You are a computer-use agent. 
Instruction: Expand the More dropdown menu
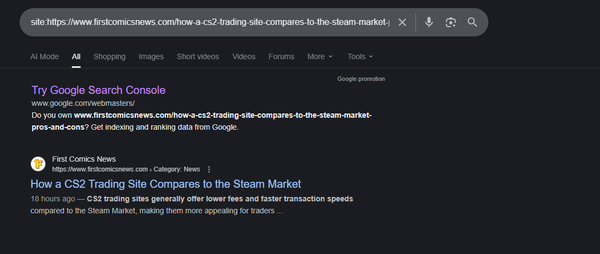tap(320, 56)
